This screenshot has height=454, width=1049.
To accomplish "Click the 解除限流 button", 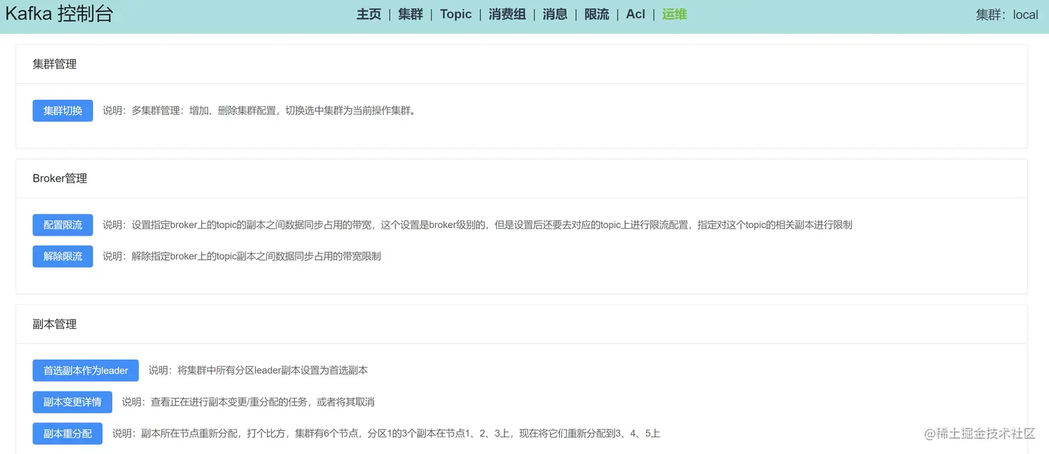I will pyautogui.click(x=62, y=256).
